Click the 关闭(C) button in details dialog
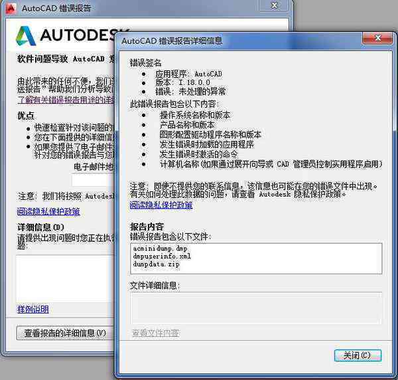This screenshot has height=380, width=398. click(x=358, y=355)
